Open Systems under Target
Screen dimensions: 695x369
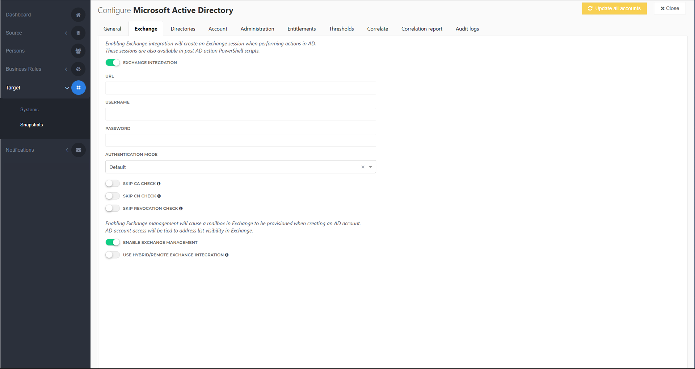(29, 110)
